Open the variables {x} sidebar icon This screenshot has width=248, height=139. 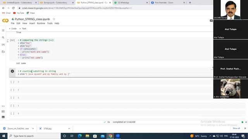(3, 45)
